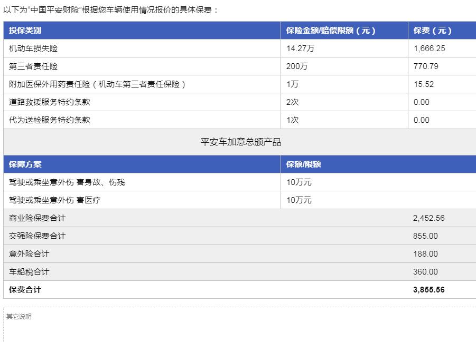Select the premium value '15.52'
Screen dimensions: 476x342
tap(424, 84)
